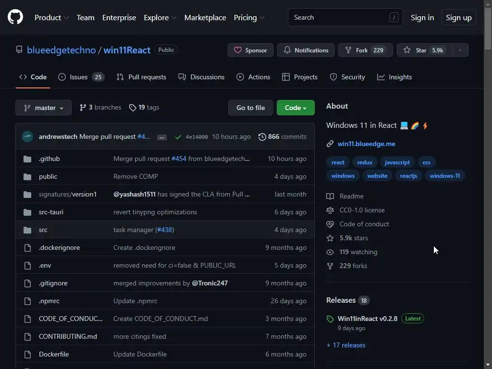This screenshot has width=492, height=369.
Task: Open the win11React repository link
Action: pos(127,50)
